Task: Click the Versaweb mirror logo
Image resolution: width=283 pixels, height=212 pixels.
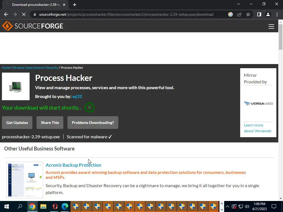Action: [258, 104]
